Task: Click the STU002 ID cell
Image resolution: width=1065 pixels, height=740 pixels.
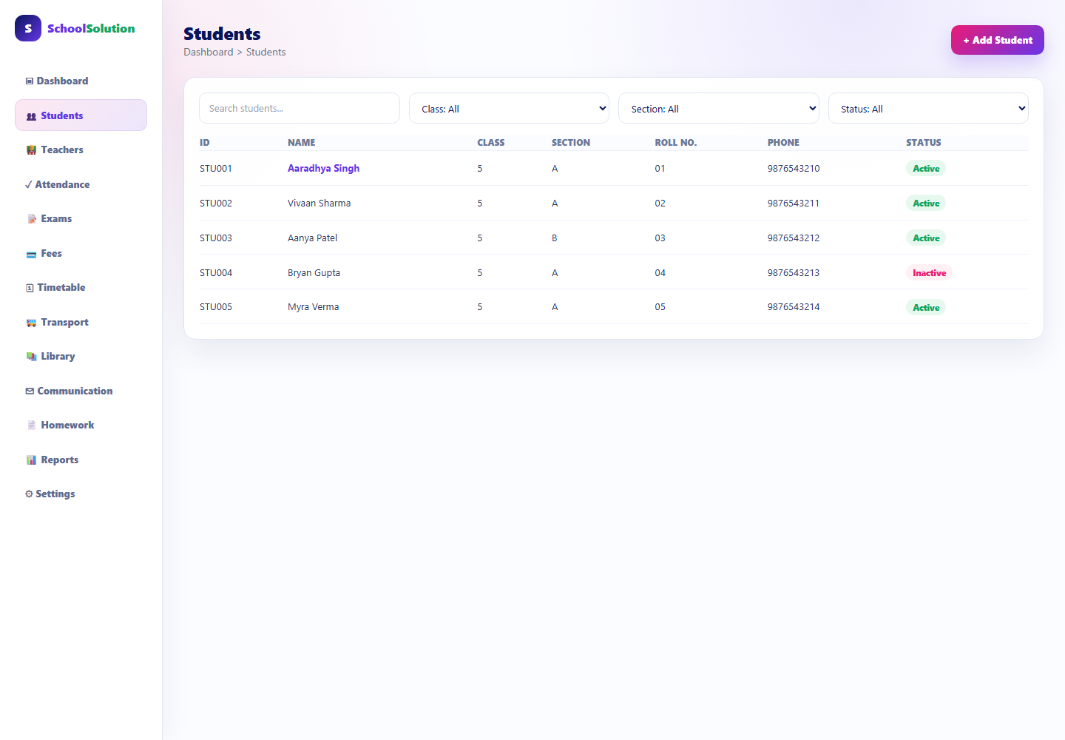Action: (216, 203)
